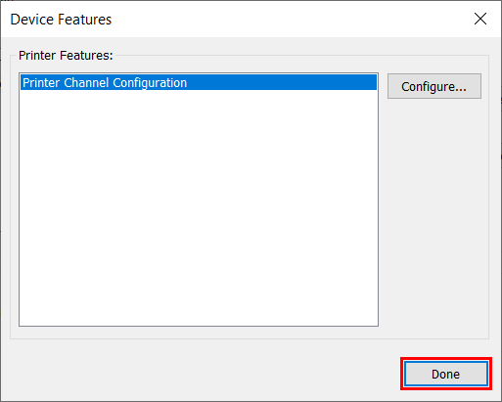Select Printer Channel Configuration list entry

point(199,82)
